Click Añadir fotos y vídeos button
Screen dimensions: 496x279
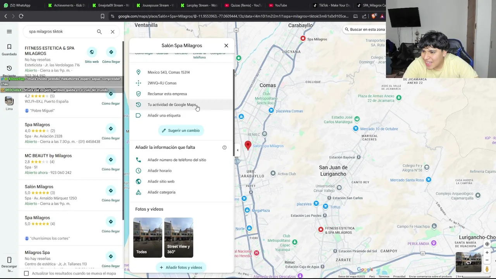pyautogui.click(x=181, y=267)
